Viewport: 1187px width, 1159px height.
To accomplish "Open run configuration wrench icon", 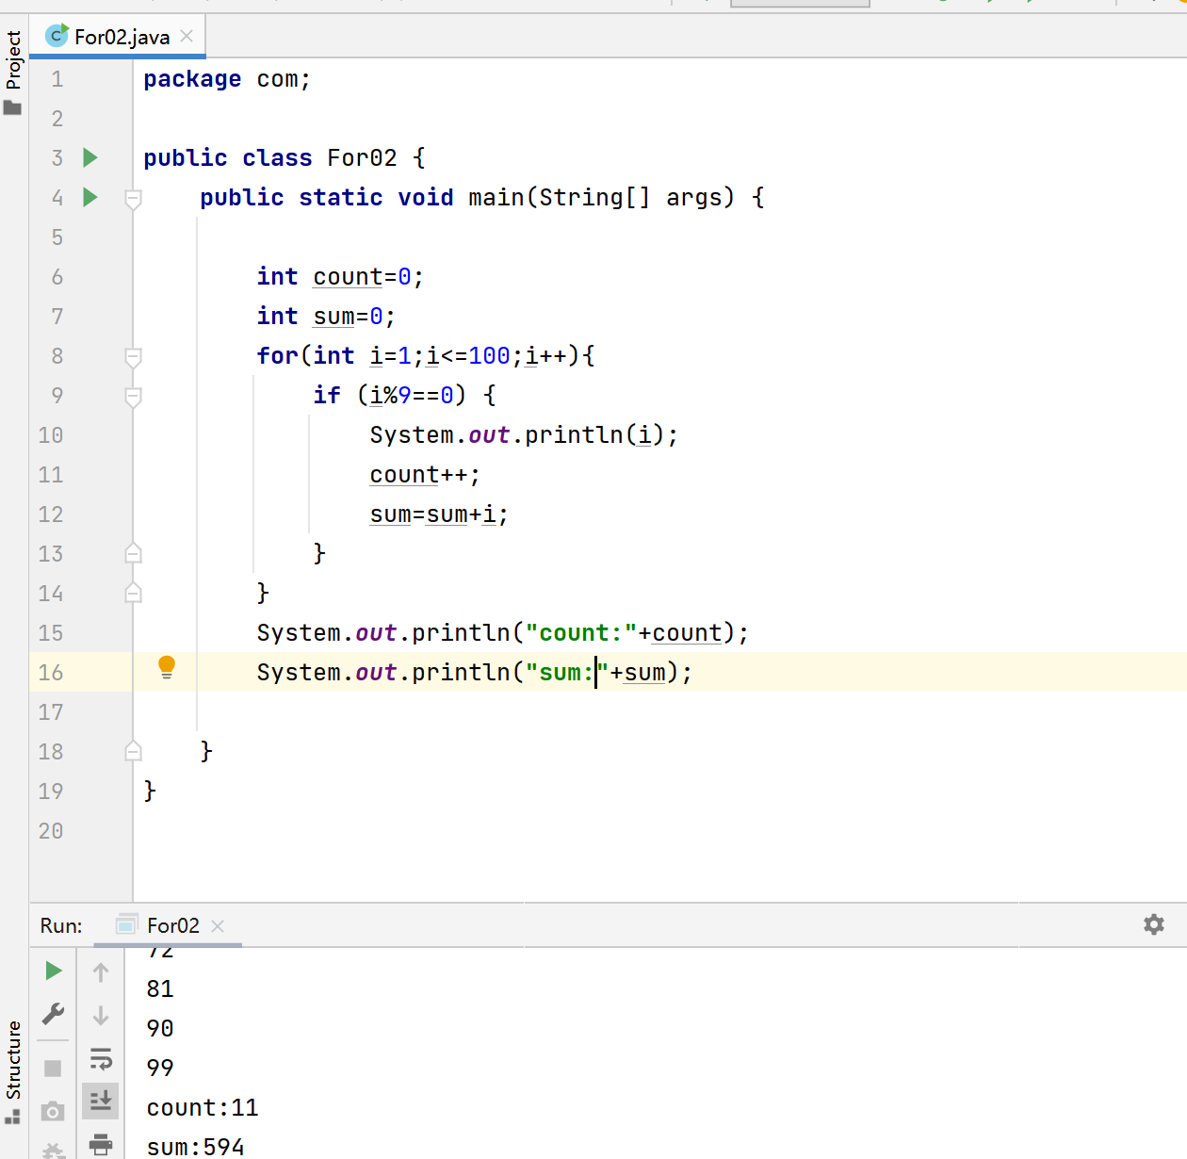I will coord(54,1014).
